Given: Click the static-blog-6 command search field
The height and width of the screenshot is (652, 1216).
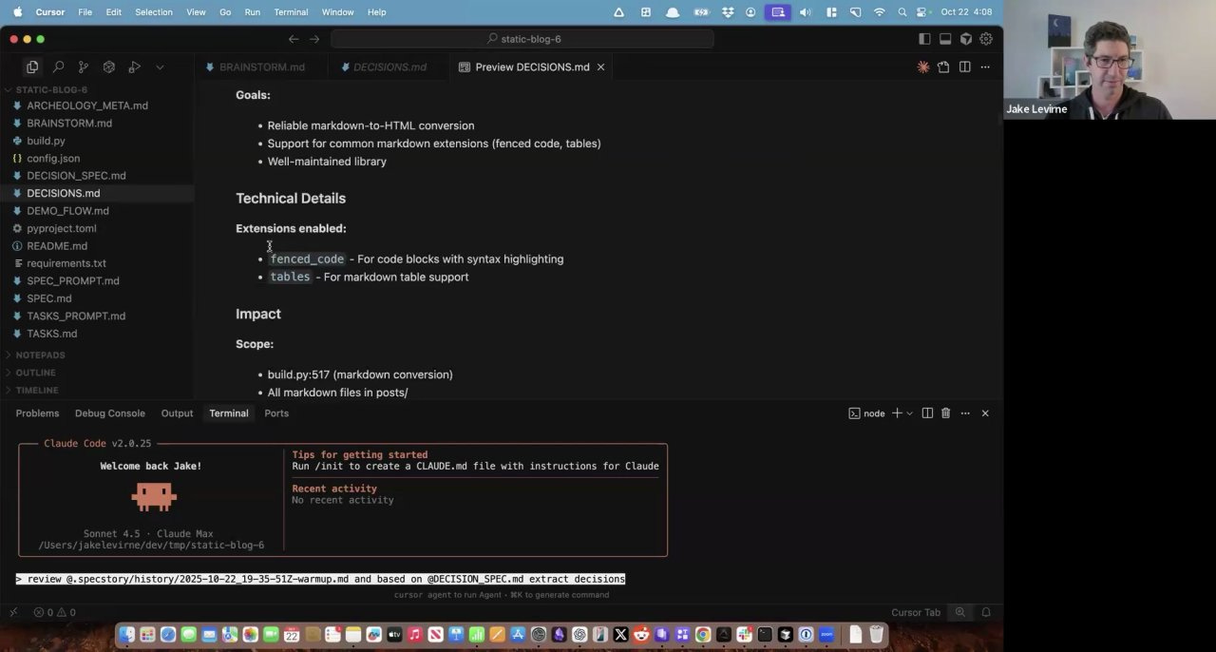Looking at the screenshot, I should (x=522, y=39).
